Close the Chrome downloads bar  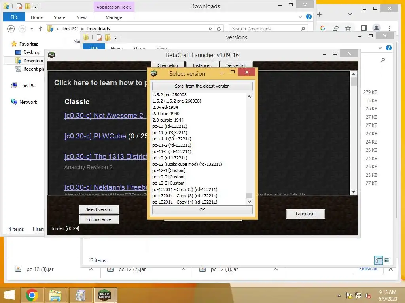coord(390,269)
